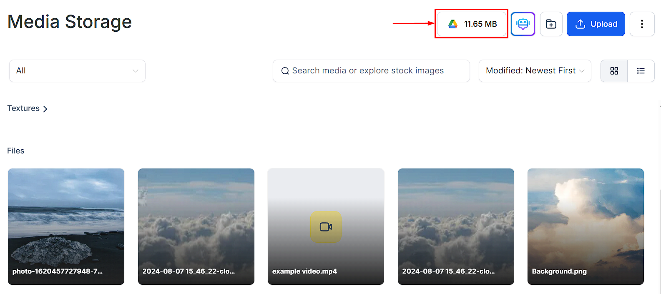Switch to list view
The width and height of the screenshot is (661, 294).
coord(641,71)
